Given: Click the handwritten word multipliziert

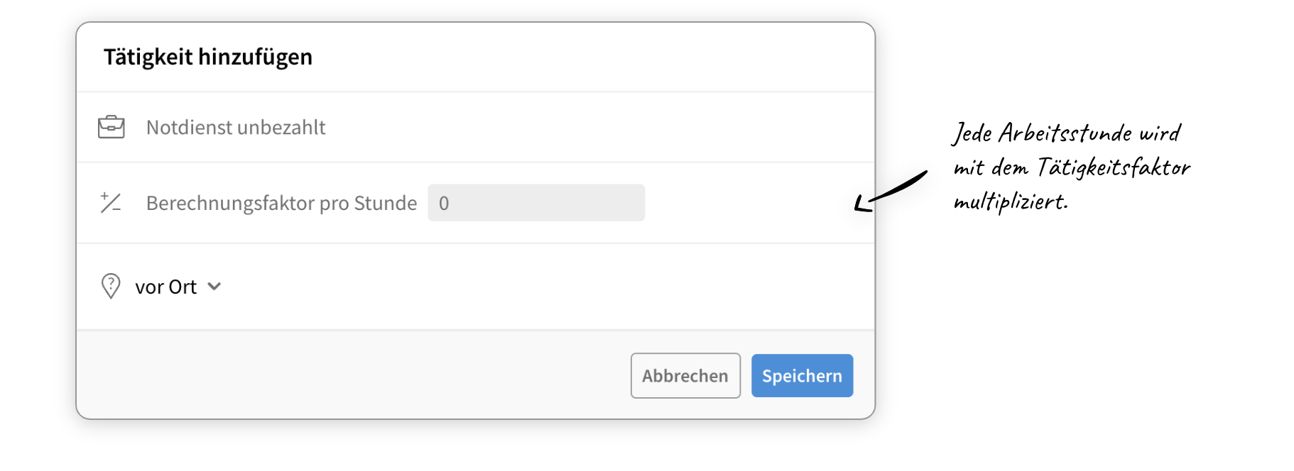Looking at the screenshot, I should tap(1010, 202).
